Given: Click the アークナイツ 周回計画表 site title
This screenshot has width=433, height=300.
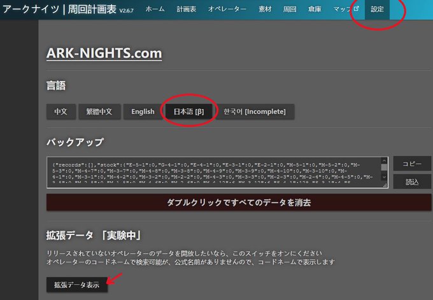Looking at the screenshot, I should 59,9.
